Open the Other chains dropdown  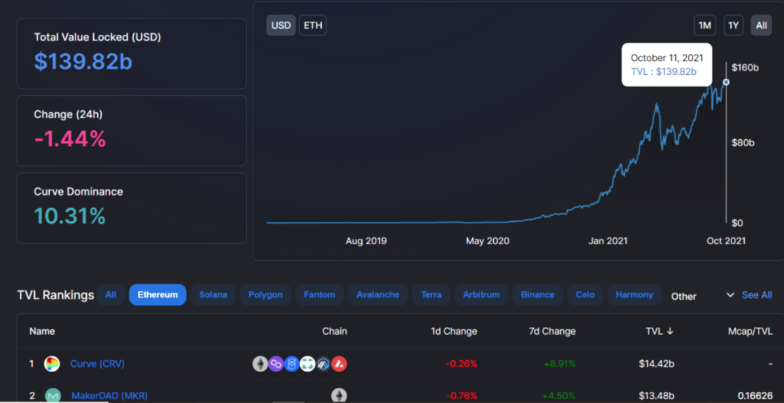pos(702,295)
